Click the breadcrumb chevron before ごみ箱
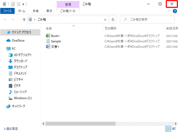 coord(35,20)
